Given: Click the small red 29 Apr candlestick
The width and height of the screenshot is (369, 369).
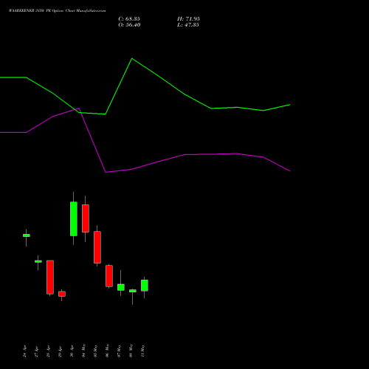Looking at the screenshot, I should click(x=62, y=294).
